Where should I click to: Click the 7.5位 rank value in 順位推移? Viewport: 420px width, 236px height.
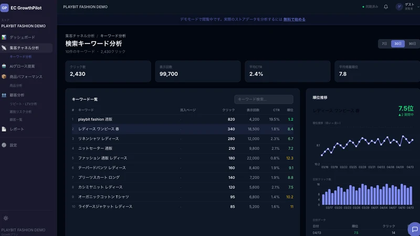(x=406, y=109)
